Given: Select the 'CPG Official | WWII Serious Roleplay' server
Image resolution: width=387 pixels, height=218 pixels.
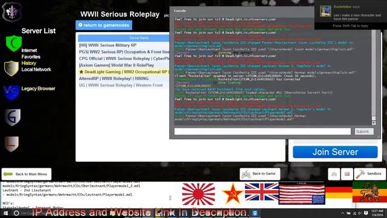Looking at the screenshot, I should coord(123,59).
